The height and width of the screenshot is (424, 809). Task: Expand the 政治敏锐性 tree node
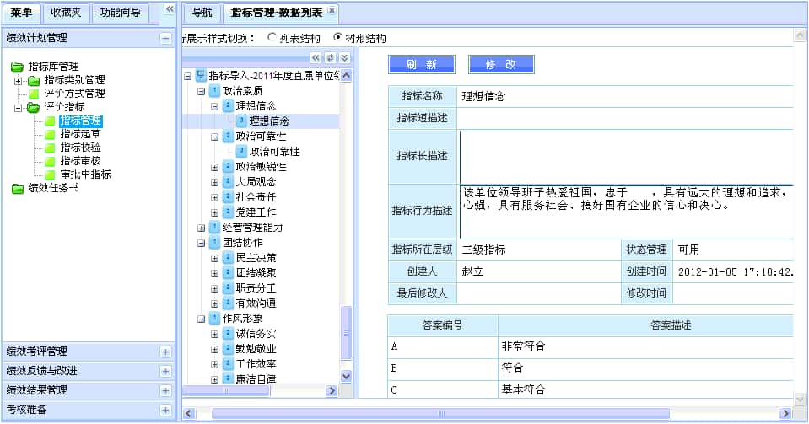pyautogui.click(x=215, y=167)
